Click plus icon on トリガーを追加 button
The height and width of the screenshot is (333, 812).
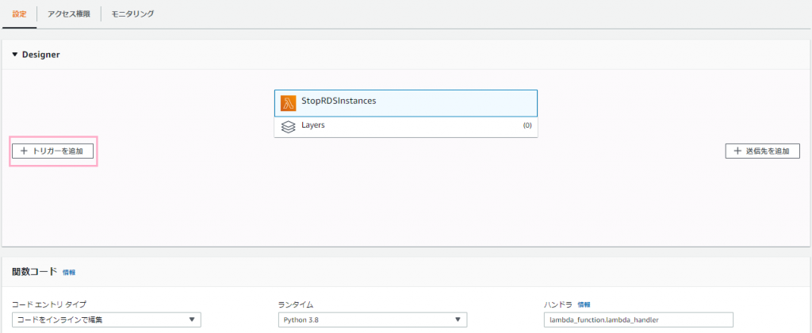(23, 151)
